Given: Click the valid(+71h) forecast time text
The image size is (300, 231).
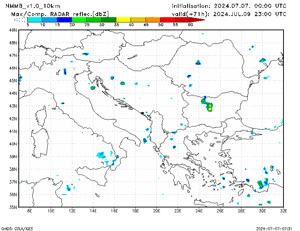Looking at the screenshot, I should tap(229, 14).
